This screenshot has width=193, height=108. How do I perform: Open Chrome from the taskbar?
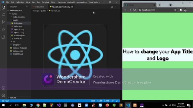pyautogui.click(x=38, y=105)
